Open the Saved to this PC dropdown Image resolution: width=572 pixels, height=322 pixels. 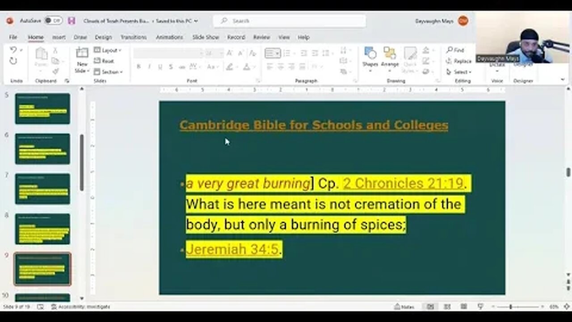(x=177, y=21)
